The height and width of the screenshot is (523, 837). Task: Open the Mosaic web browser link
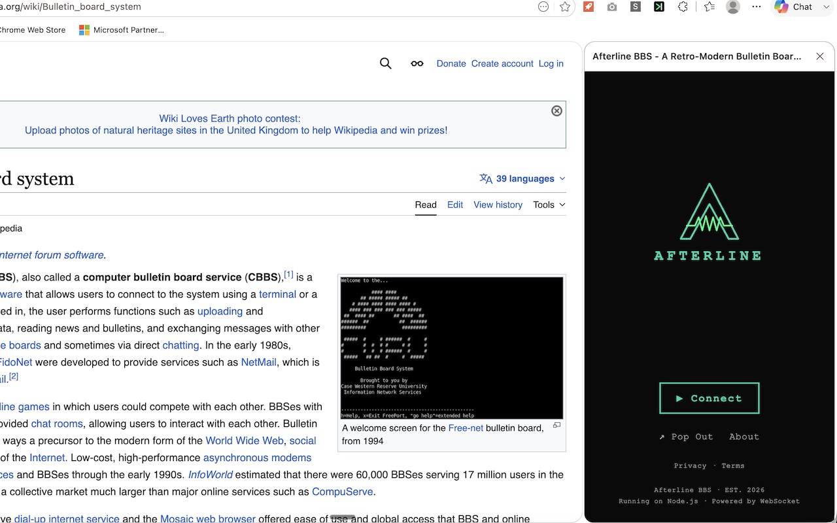point(208,519)
